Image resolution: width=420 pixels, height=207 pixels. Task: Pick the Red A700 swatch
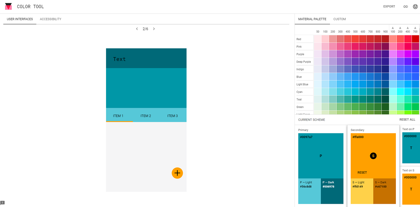(x=415, y=39)
